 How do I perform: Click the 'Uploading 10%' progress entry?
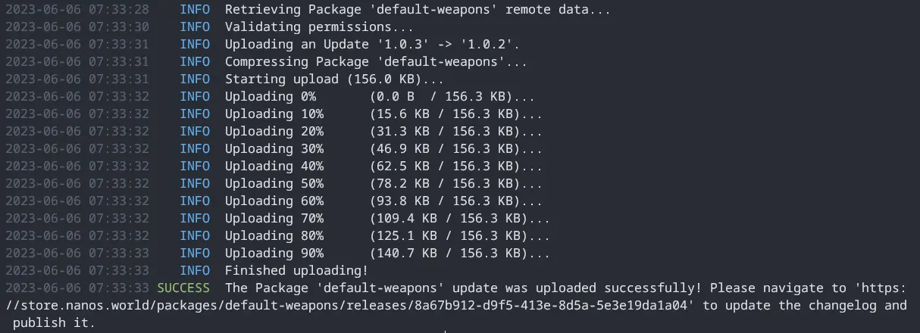pyautogui.click(x=383, y=114)
